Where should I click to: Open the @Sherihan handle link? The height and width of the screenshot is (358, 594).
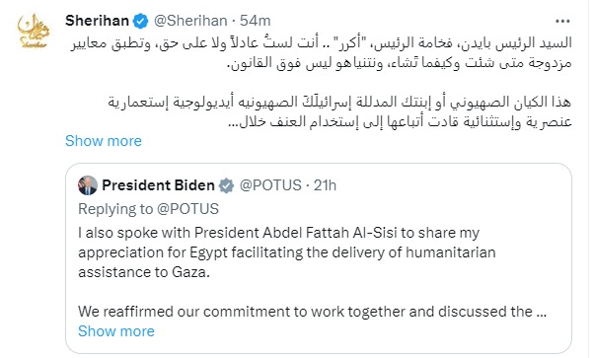(190, 21)
